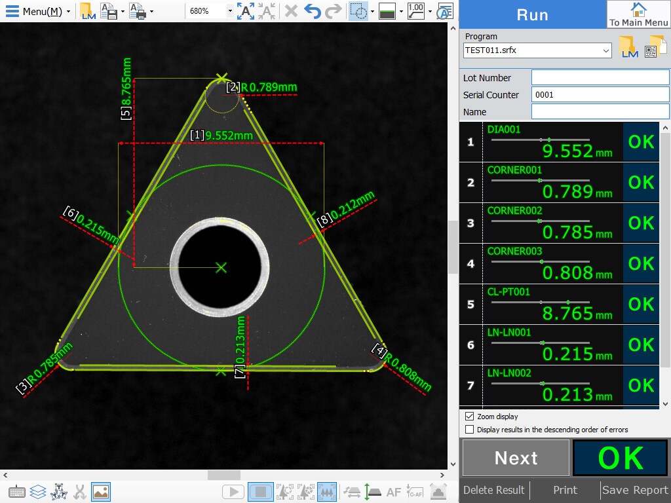
Task: Click the keyboard icon in bottom toolbar
Action: pos(17,492)
